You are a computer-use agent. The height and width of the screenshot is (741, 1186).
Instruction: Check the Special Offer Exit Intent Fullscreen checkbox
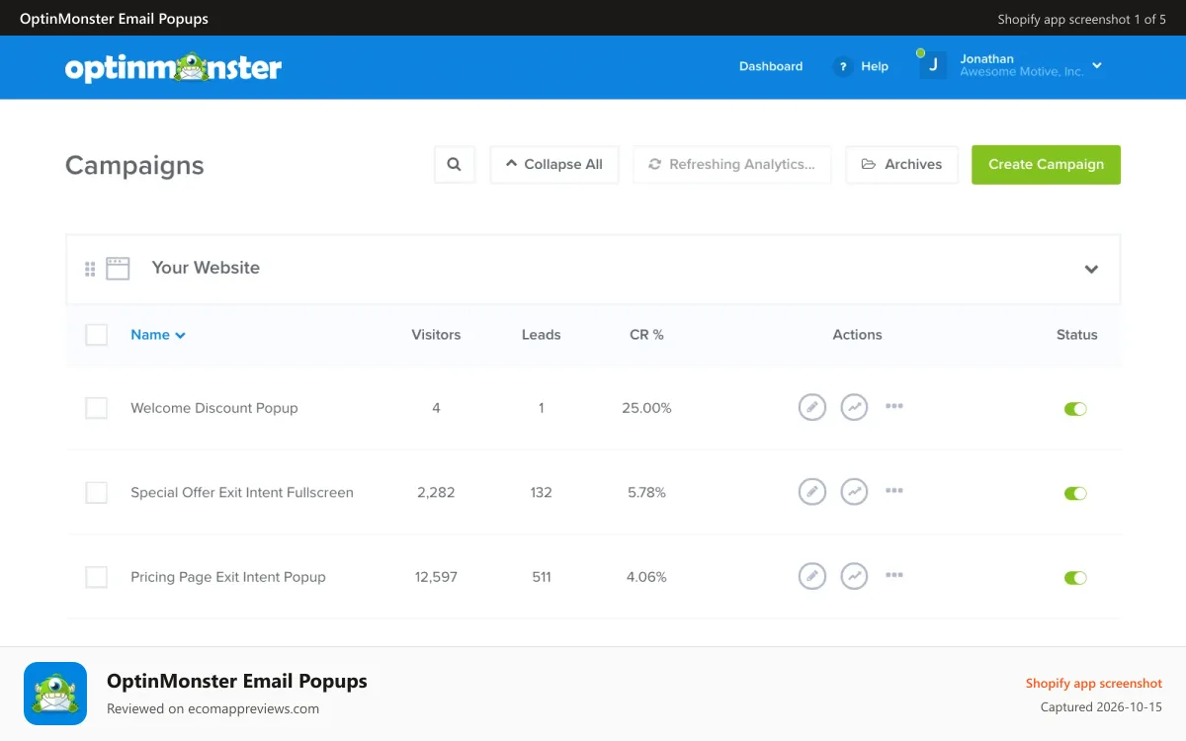pos(96,492)
